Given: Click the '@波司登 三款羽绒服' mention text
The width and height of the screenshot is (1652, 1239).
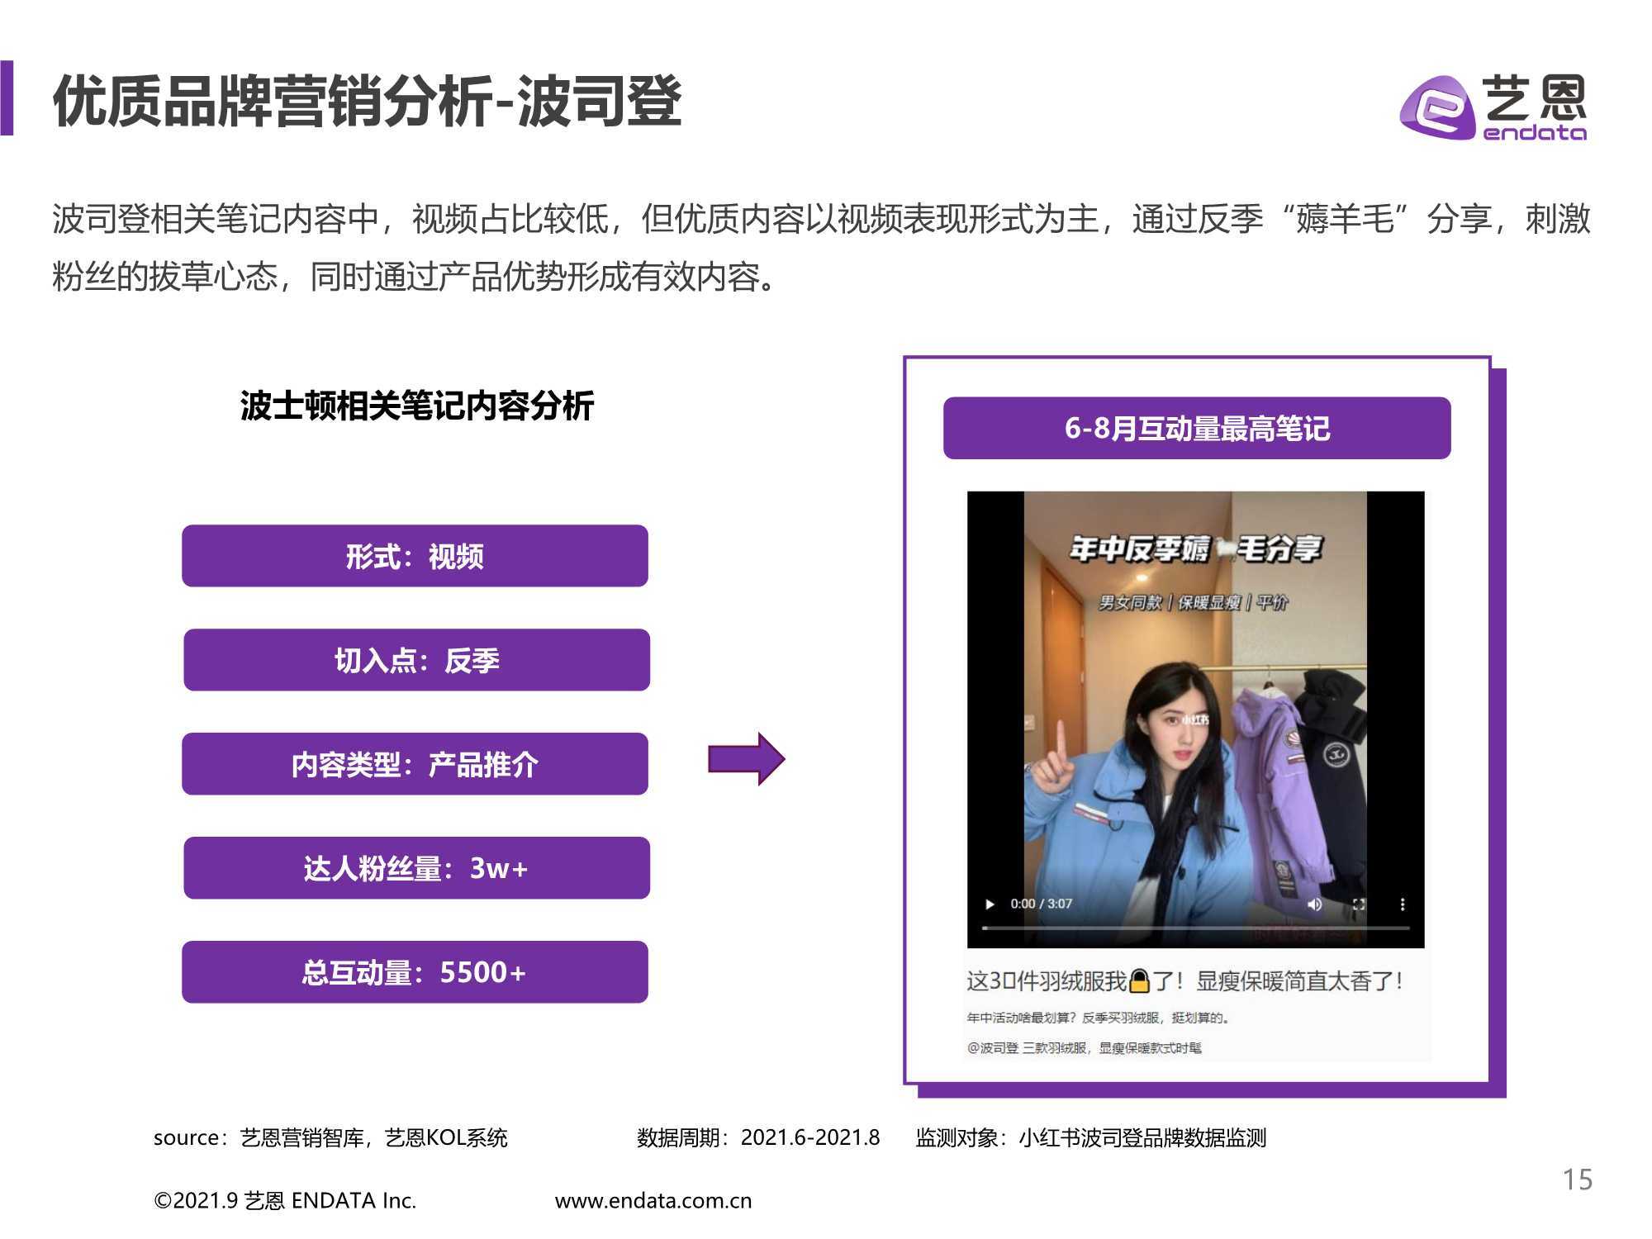Looking at the screenshot, I should (1084, 1048).
